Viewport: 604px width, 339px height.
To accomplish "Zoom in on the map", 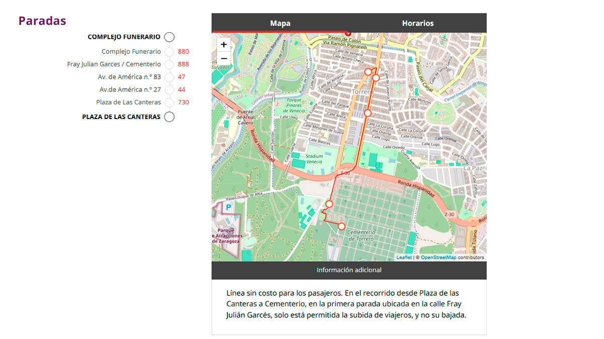I will [224, 44].
